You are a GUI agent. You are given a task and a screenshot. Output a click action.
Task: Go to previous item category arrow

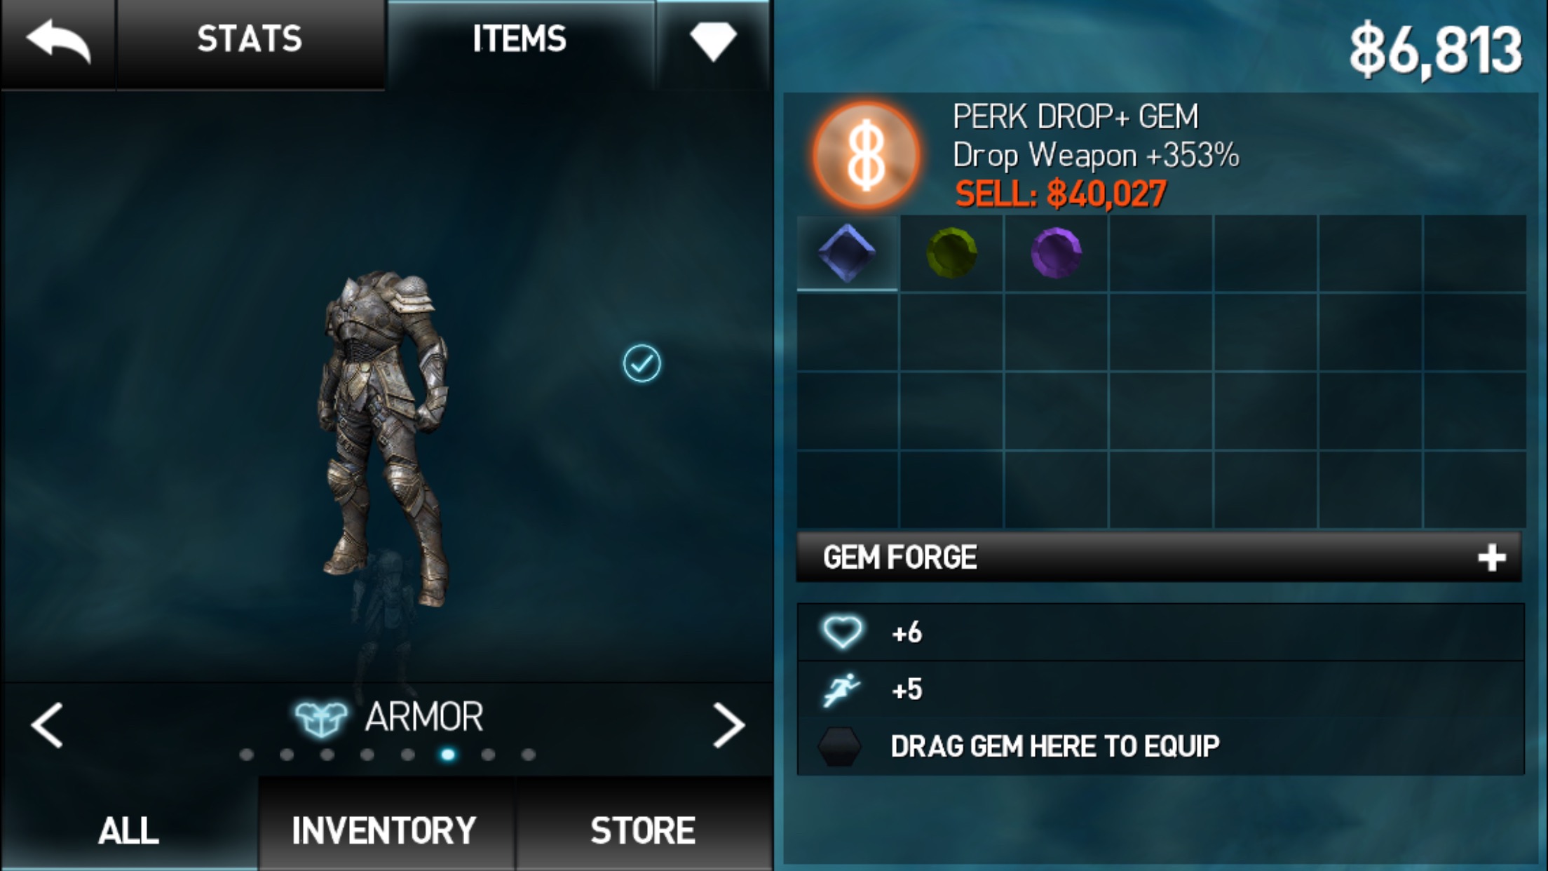coord(47,725)
